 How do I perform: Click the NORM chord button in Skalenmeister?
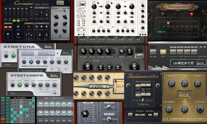point(138,95)
